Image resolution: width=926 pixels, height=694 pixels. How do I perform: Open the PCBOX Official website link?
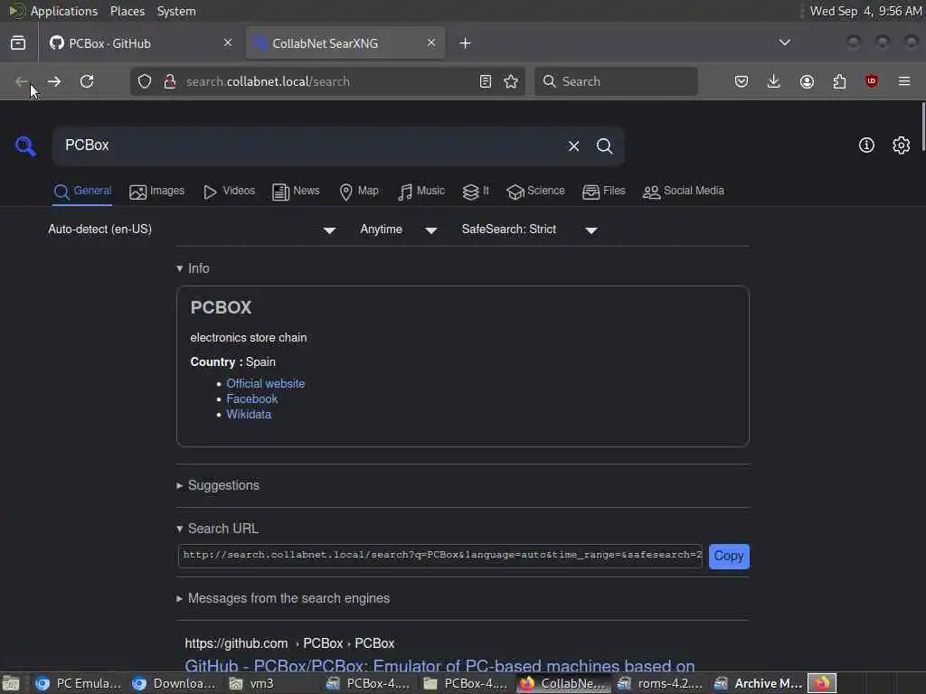266,383
